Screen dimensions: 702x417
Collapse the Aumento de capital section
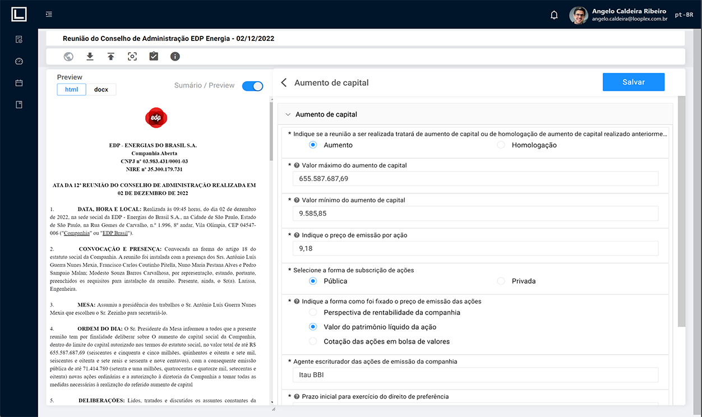point(288,114)
